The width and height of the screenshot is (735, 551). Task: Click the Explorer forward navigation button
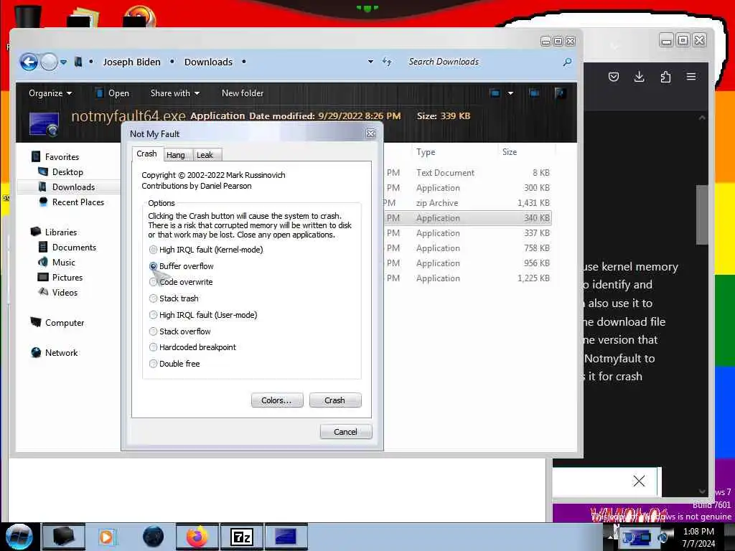point(49,62)
